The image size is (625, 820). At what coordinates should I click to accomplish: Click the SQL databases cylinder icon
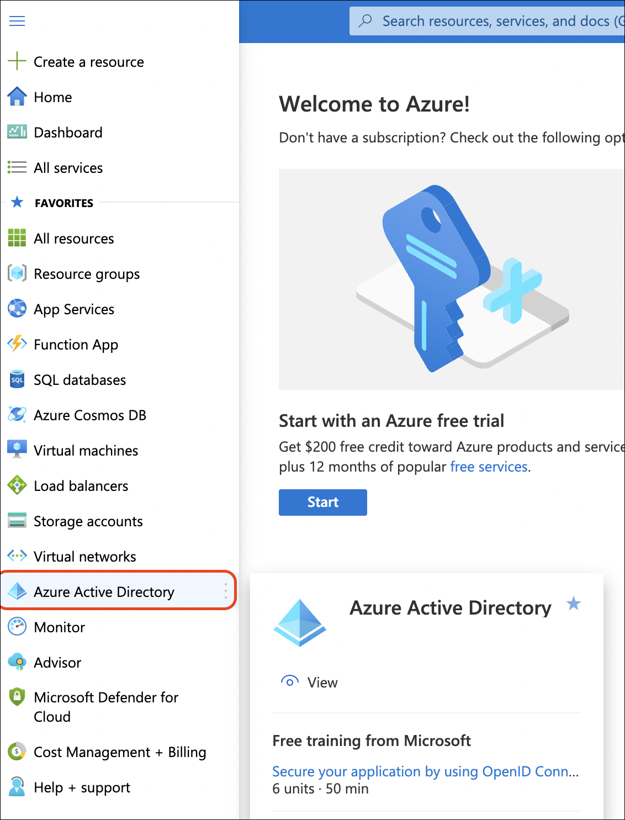coord(17,379)
